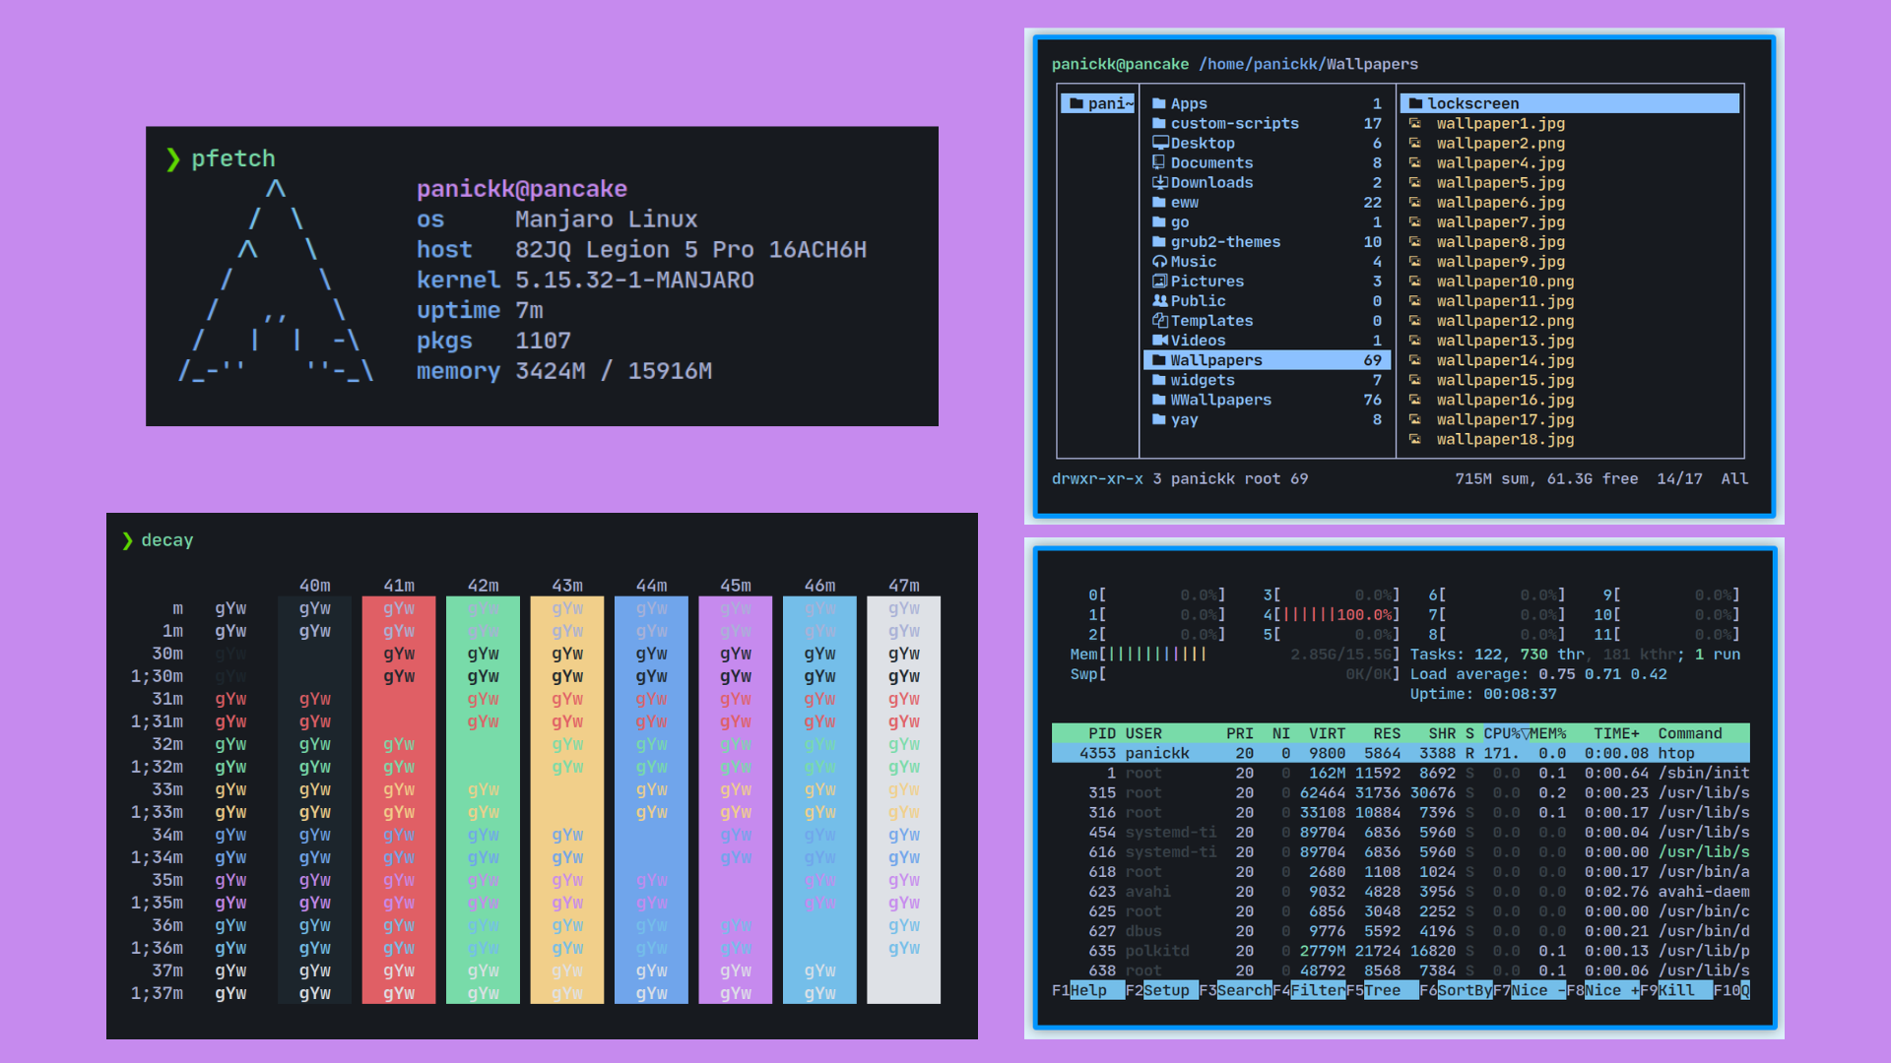Click the Mem usage bar in htop
The width and height of the screenshot is (1891, 1063).
[1157, 655]
